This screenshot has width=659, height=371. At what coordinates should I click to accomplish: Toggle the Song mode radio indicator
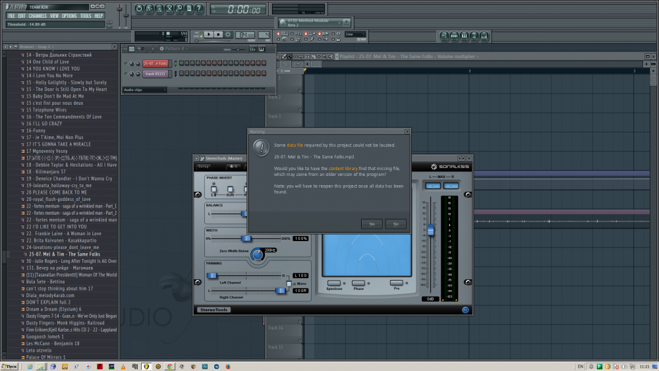point(202,36)
